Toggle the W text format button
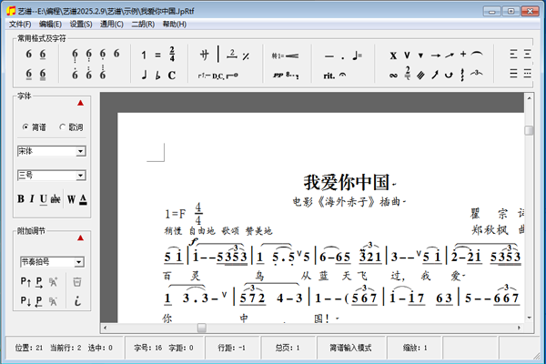Viewport: 546px width, 364px height. 71,199
